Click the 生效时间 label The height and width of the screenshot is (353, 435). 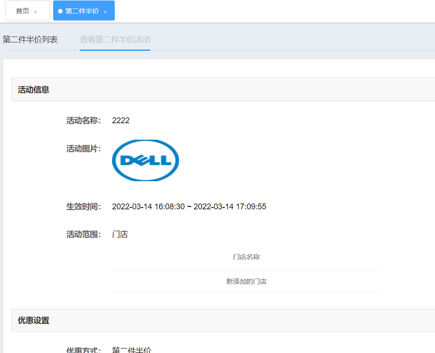coord(84,207)
